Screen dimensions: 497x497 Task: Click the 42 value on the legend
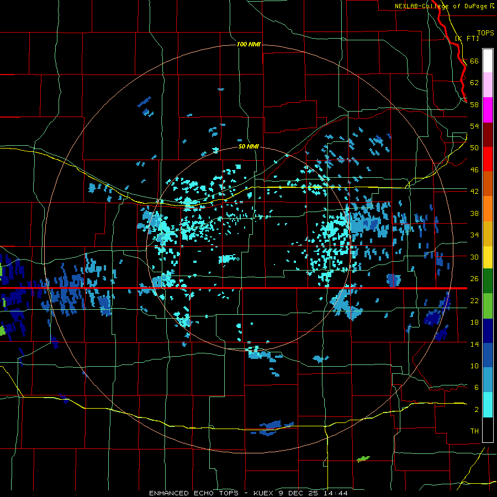click(474, 192)
